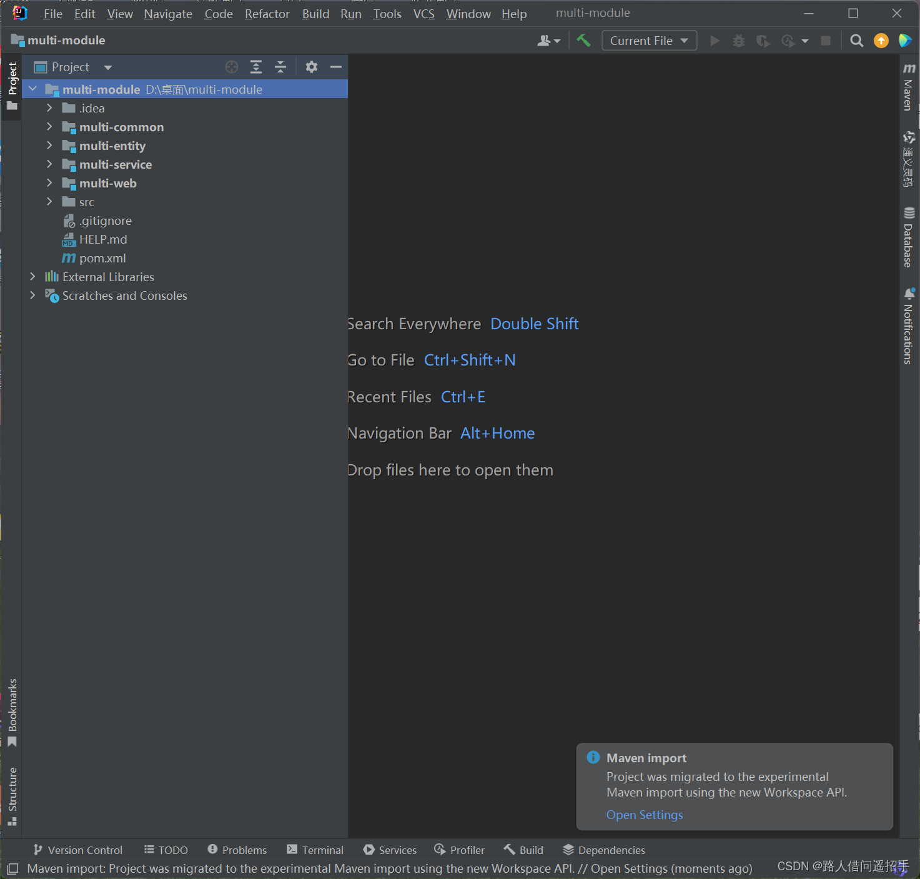Expand the multi-service module
This screenshot has width=920, height=879.
coord(49,164)
